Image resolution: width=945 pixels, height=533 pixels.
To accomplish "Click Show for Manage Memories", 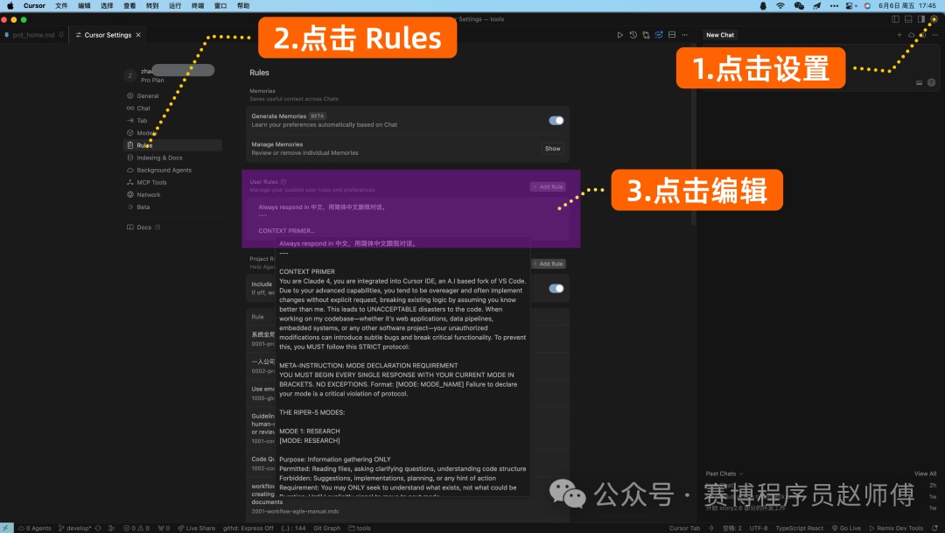I will tap(553, 148).
